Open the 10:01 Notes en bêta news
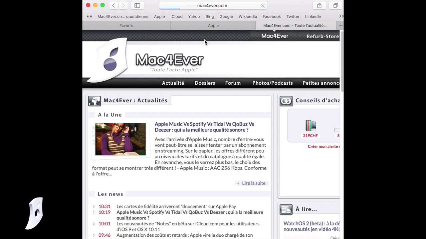Screen dimensions: 426x239 [x=188, y=226]
